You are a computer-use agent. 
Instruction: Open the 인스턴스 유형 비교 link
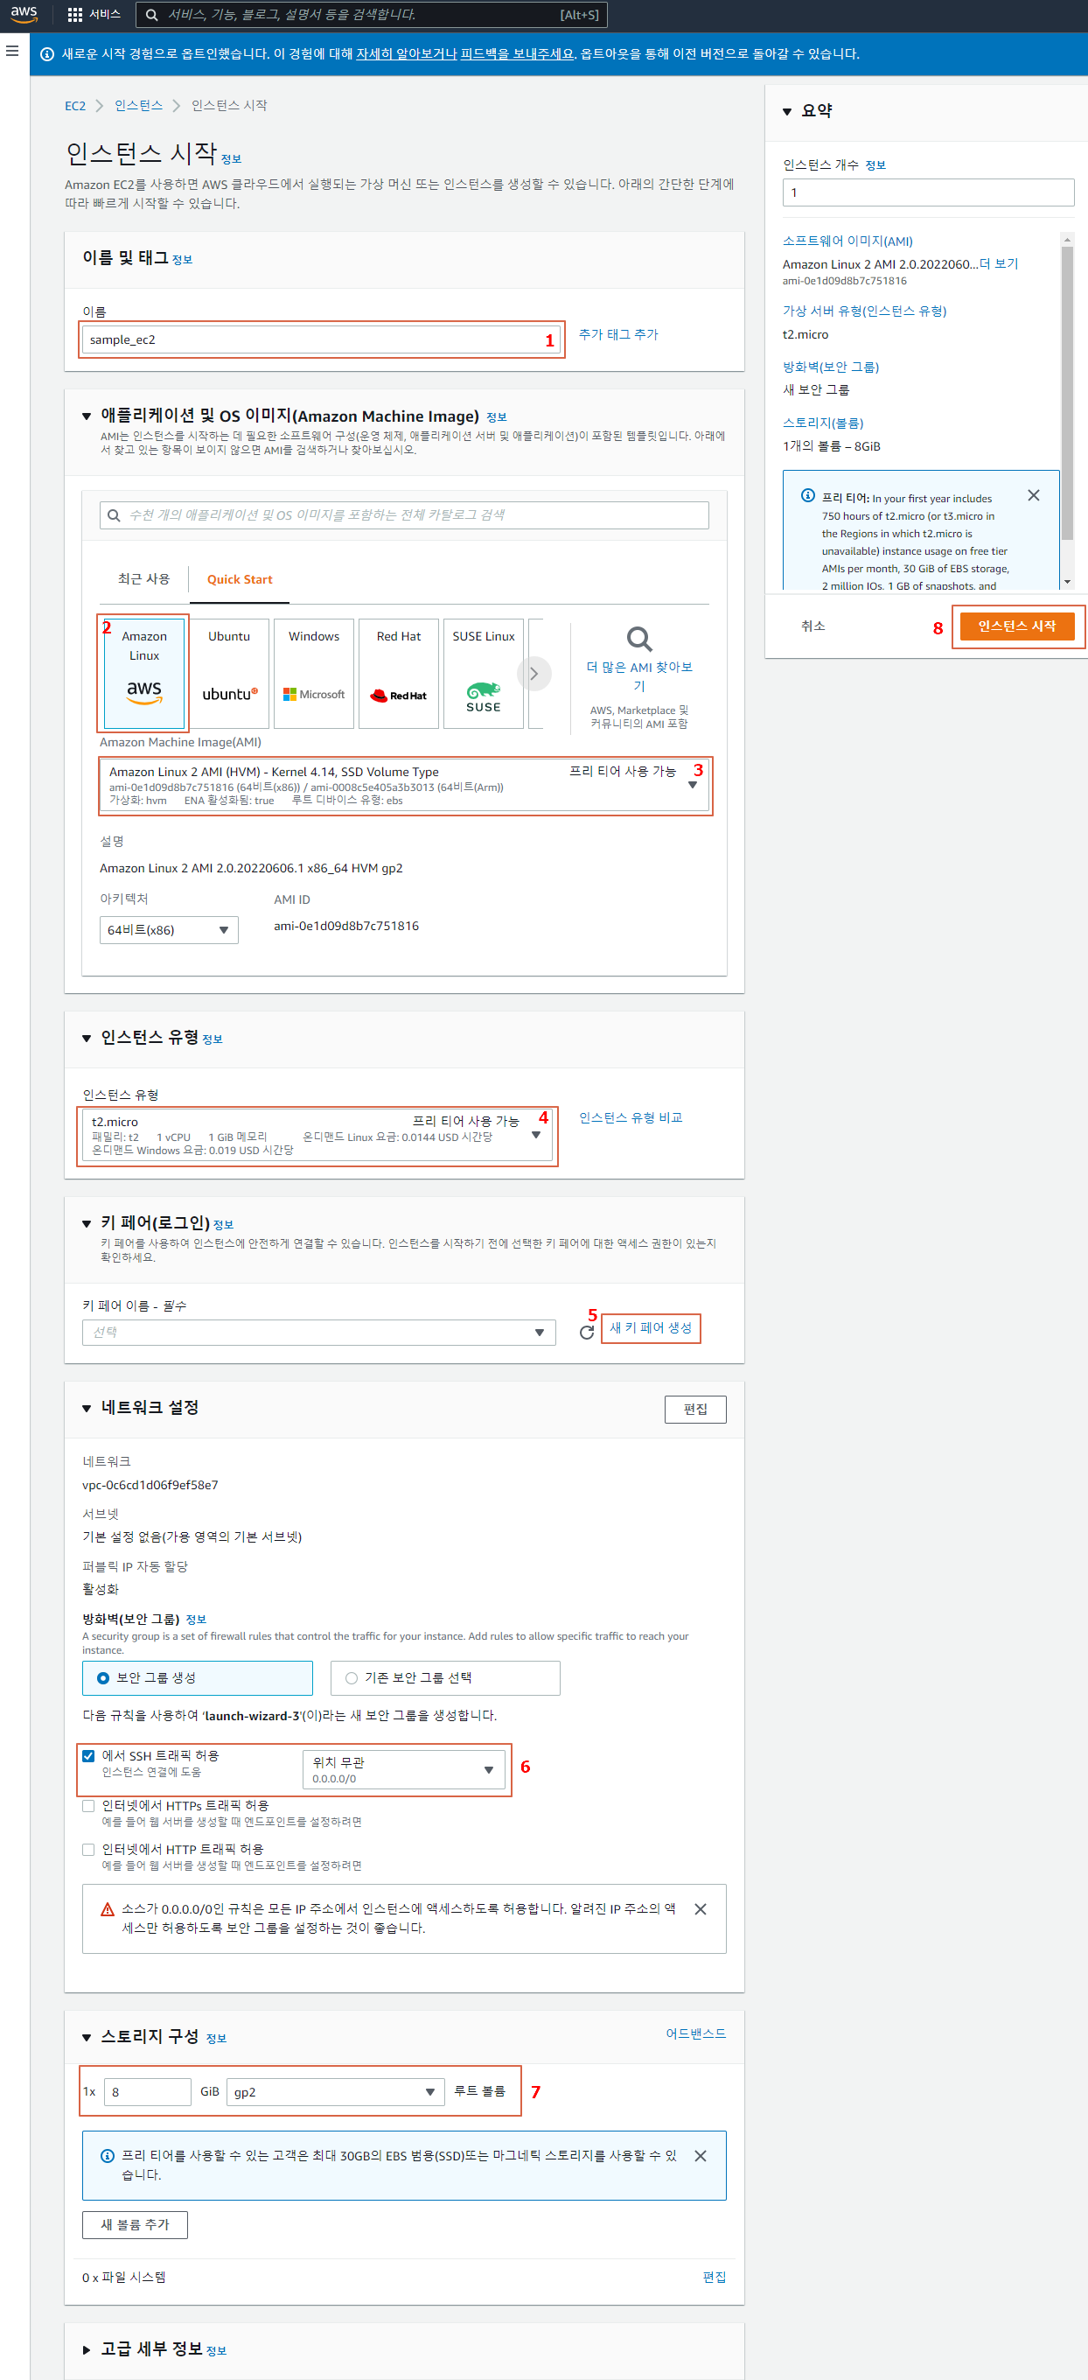(x=631, y=1117)
